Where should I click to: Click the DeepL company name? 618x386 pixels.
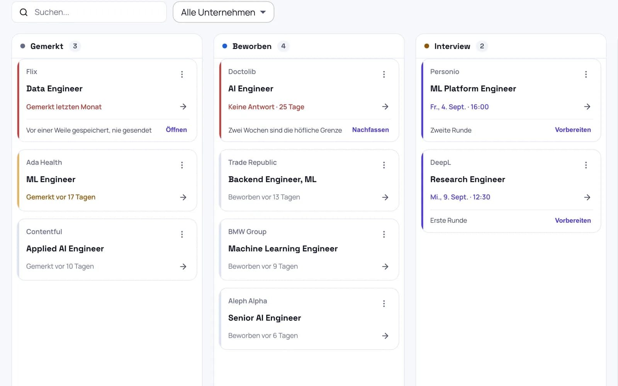441,163
